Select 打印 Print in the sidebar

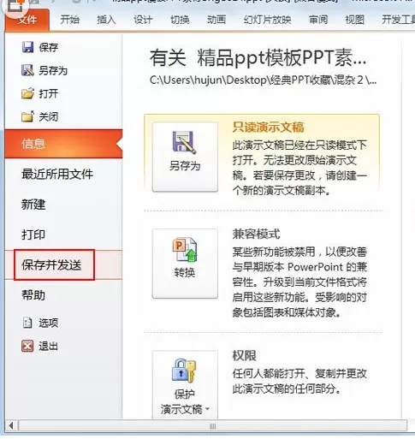[x=33, y=234]
